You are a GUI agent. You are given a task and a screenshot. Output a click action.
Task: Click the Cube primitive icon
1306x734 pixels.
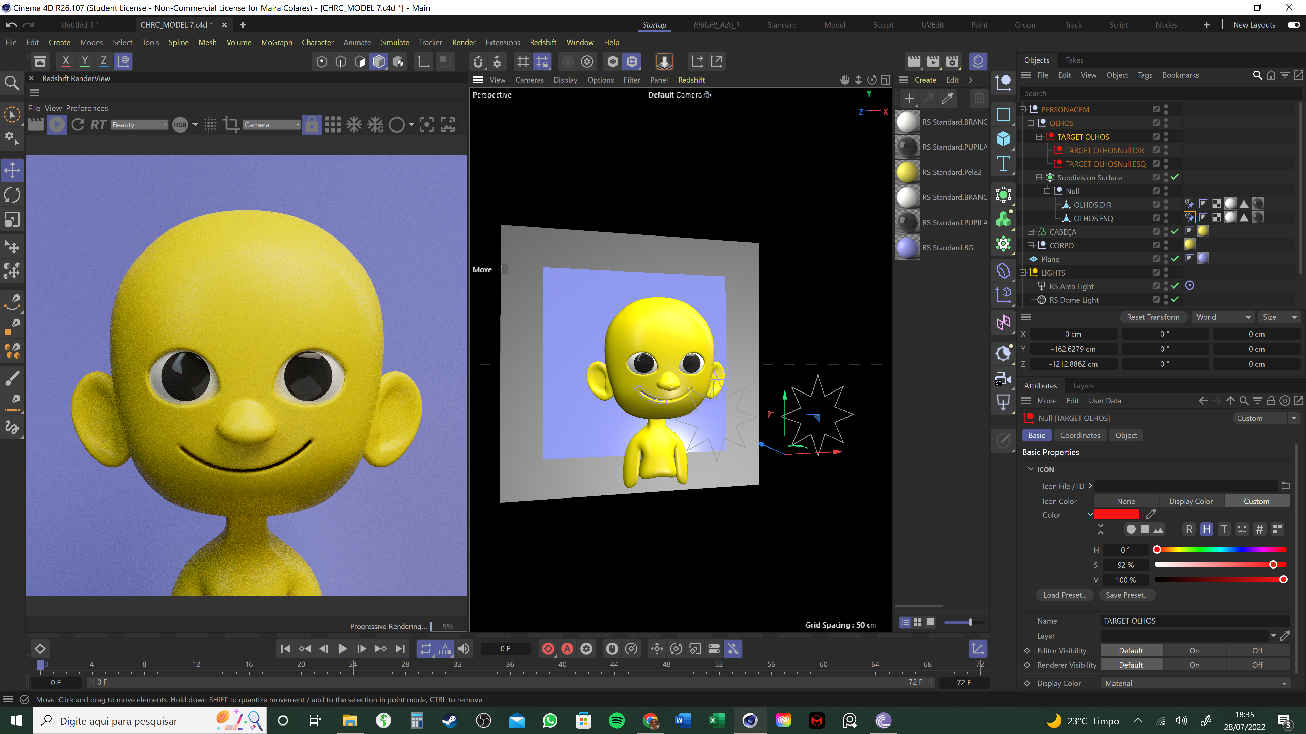tap(1003, 139)
